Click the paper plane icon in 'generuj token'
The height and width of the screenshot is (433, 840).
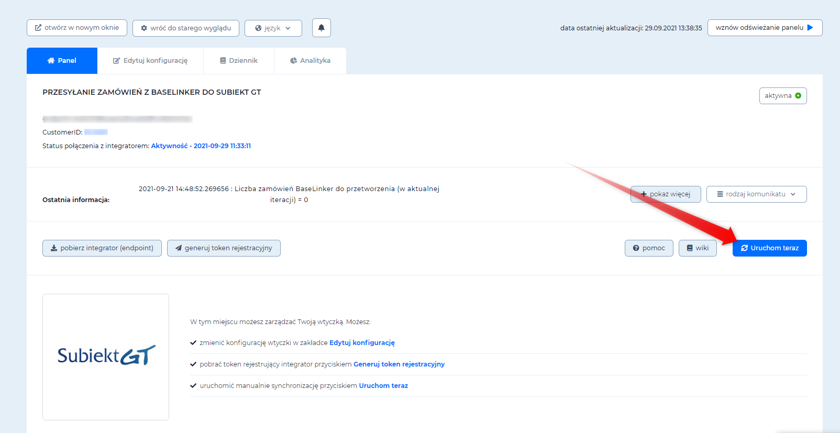(x=179, y=248)
